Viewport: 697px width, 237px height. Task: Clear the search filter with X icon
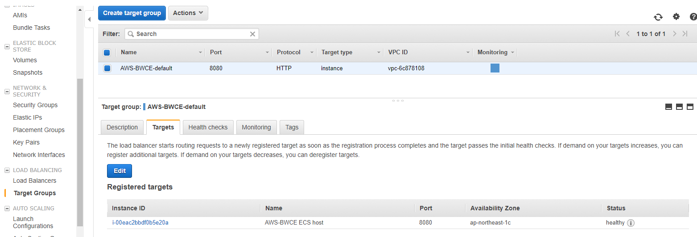[252, 34]
